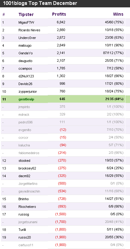Screen dimensions: 130x249
Task: Open stooked tipster at rank 12
Action: [x=24, y=161]
